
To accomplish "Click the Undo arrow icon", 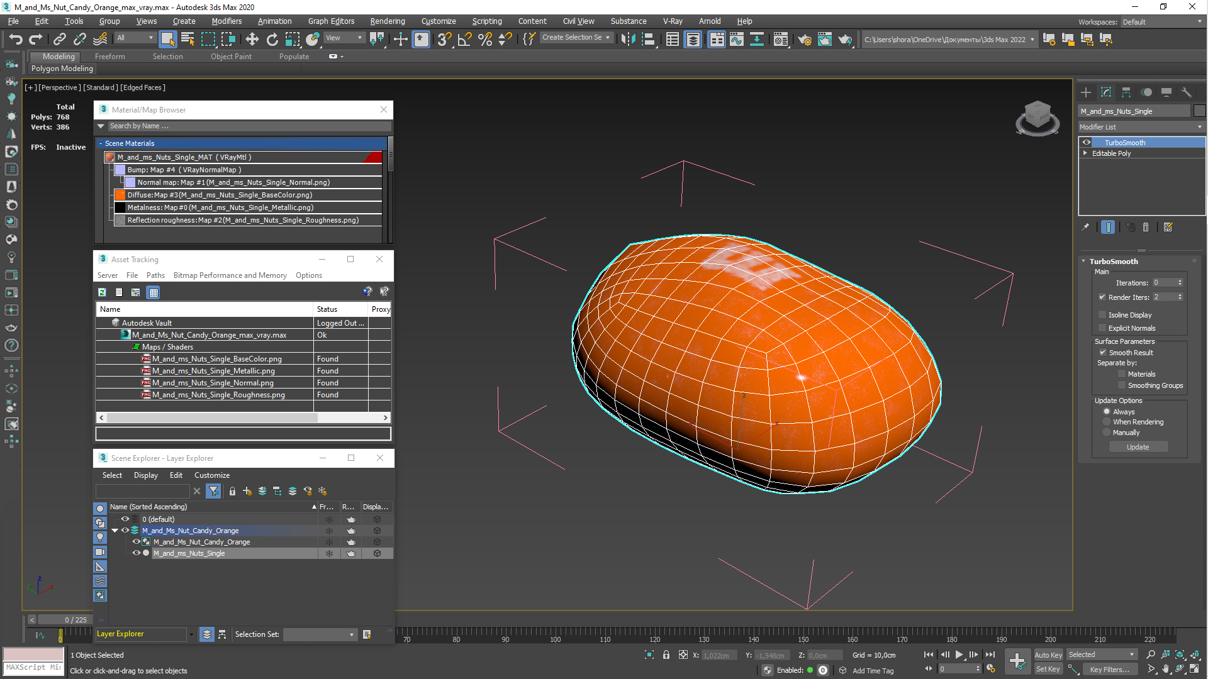I will coord(15,39).
